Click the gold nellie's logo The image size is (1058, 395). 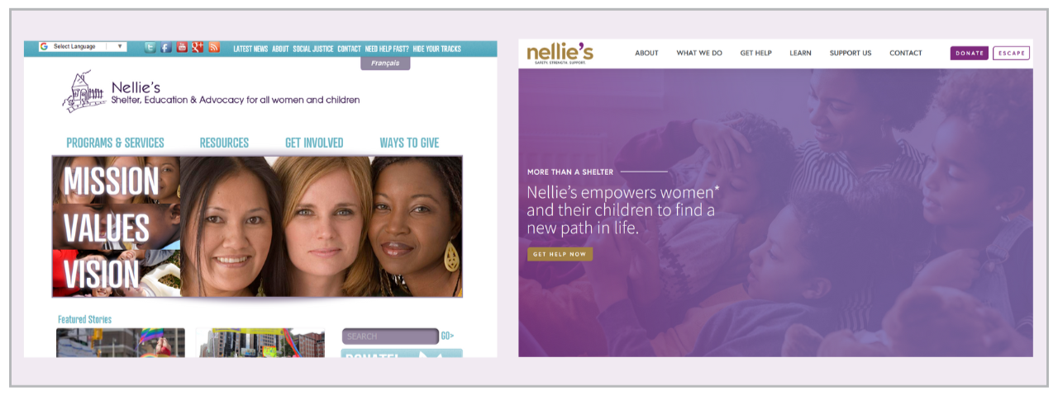pos(560,54)
